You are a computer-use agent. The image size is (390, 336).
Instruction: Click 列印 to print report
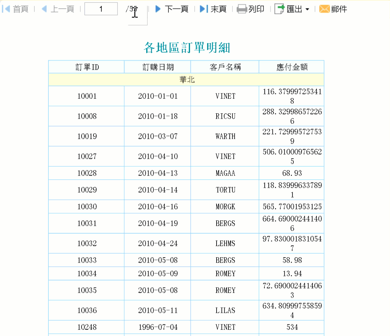tap(256, 9)
